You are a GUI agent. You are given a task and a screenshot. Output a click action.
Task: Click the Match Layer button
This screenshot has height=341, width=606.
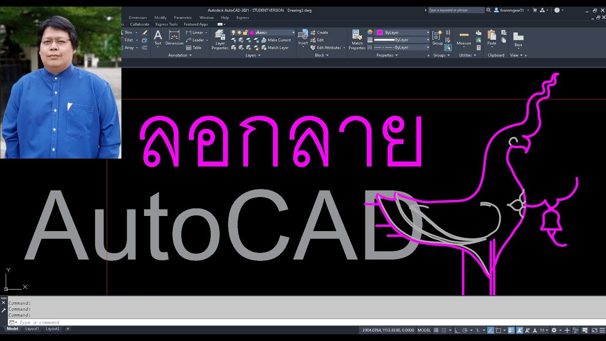pos(275,47)
